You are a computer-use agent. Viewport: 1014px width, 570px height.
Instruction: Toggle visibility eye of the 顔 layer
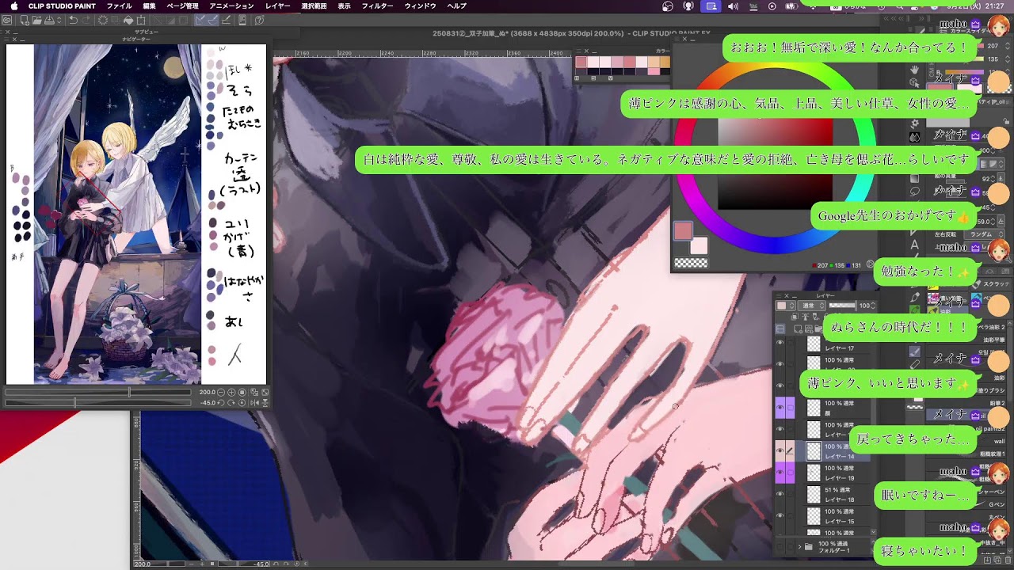coord(780,407)
